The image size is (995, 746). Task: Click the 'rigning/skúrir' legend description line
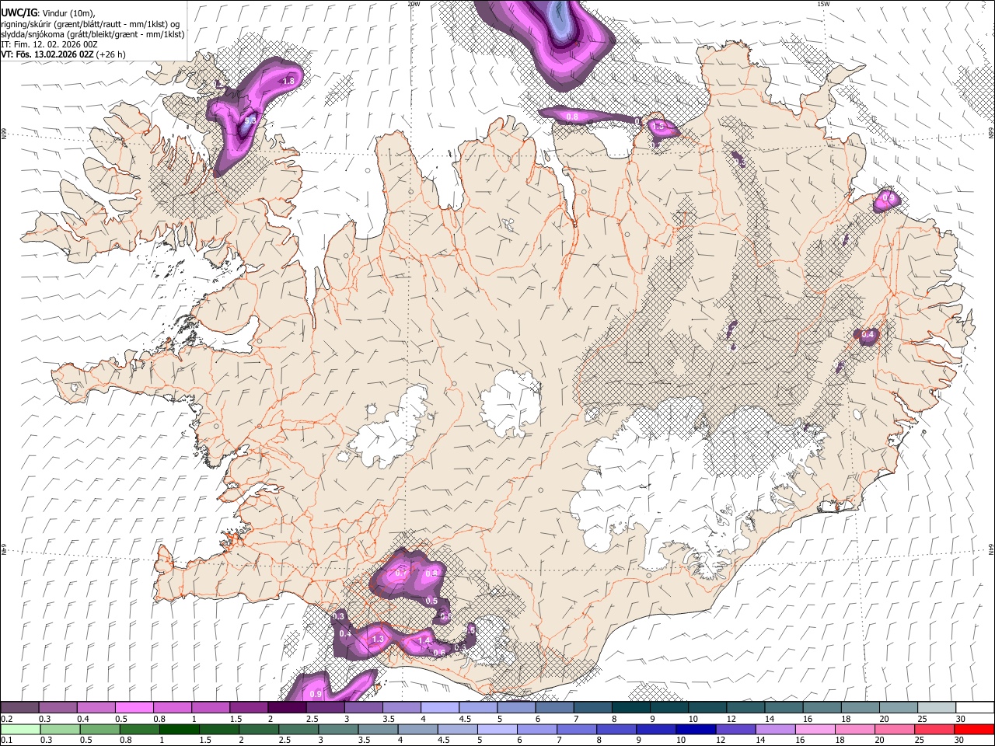(x=91, y=24)
